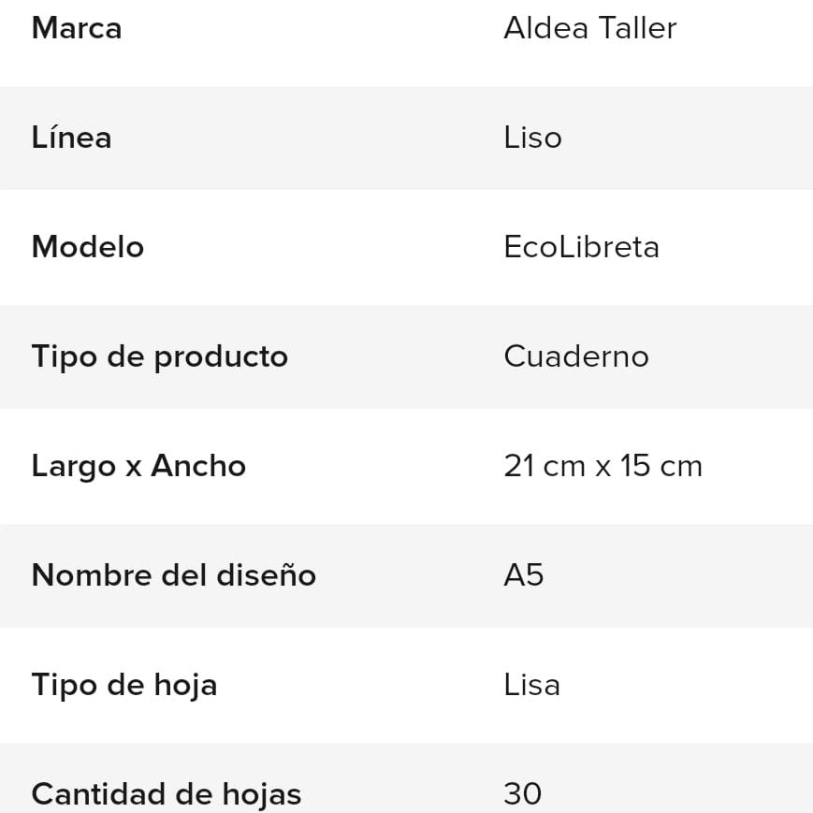Select the Cuaderno product type value

pos(575,356)
